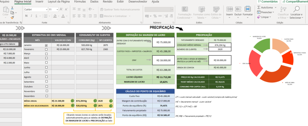Viewport: 308px width, 126px height.
Task: Toggle Bold formatting (N) button
Action: pyautogui.click(x=26, y=16)
